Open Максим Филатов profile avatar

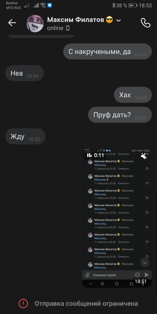(x=35, y=24)
